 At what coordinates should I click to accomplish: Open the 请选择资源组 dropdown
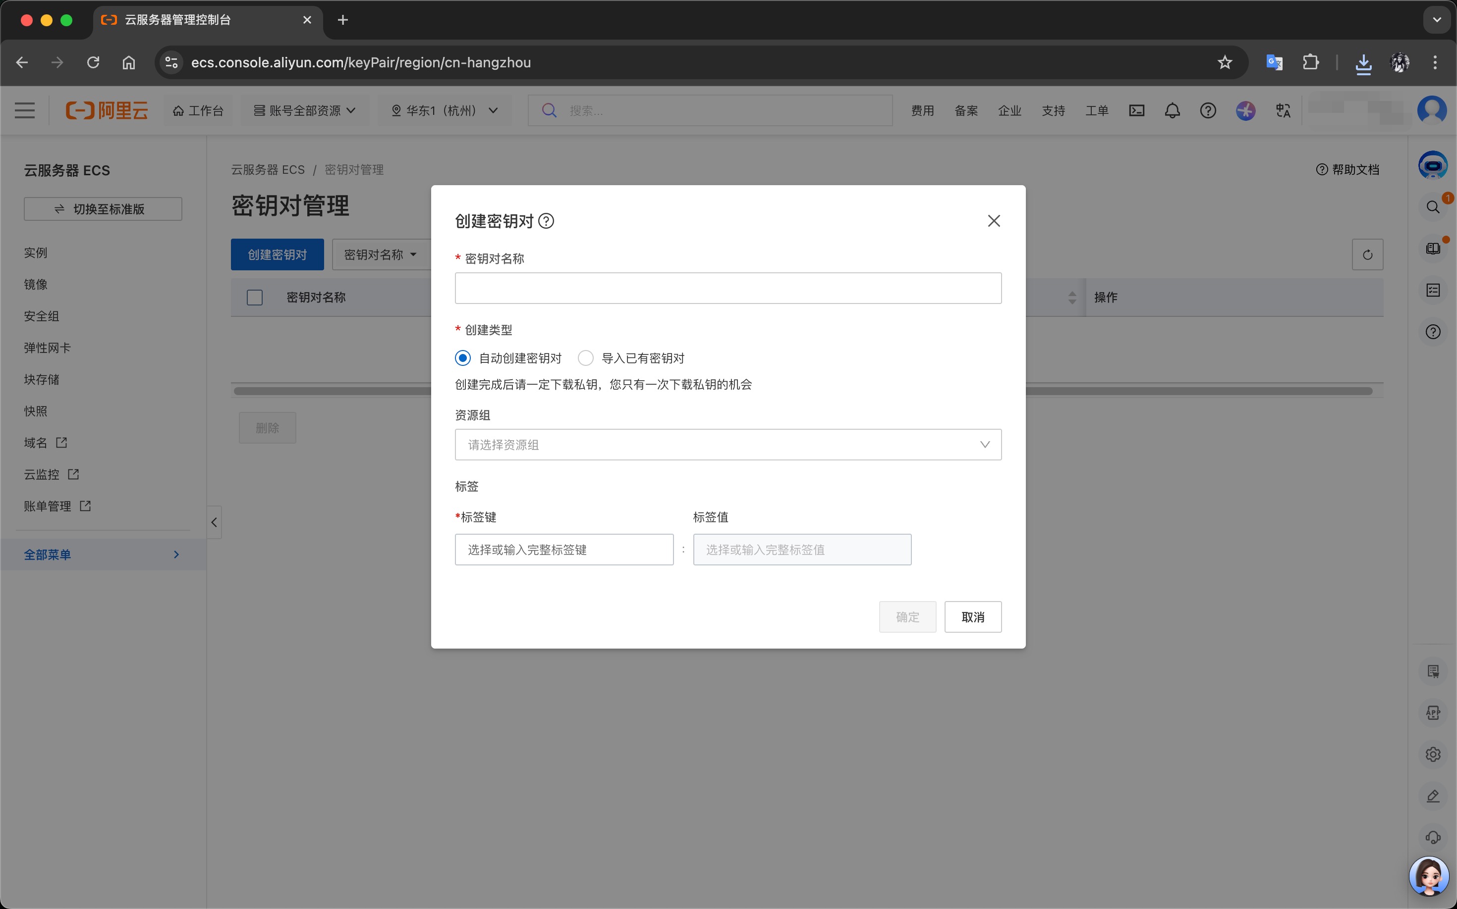click(x=728, y=445)
